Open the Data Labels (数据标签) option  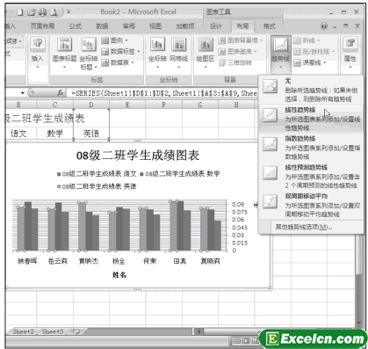[x=120, y=52]
